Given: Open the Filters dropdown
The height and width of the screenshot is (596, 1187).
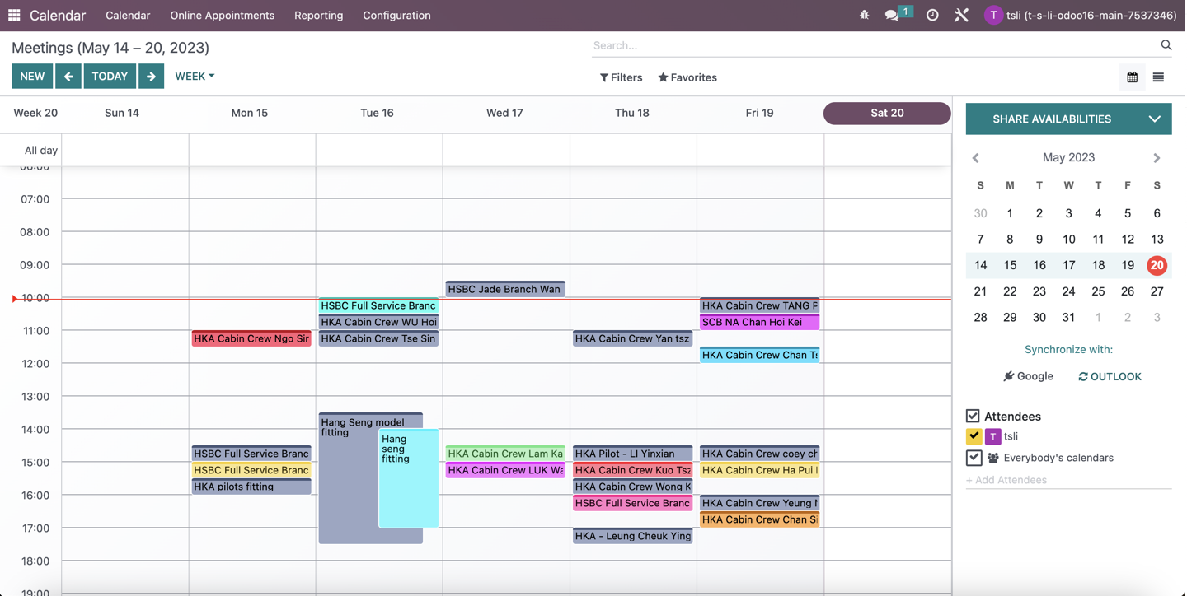Looking at the screenshot, I should coord(621,77).
